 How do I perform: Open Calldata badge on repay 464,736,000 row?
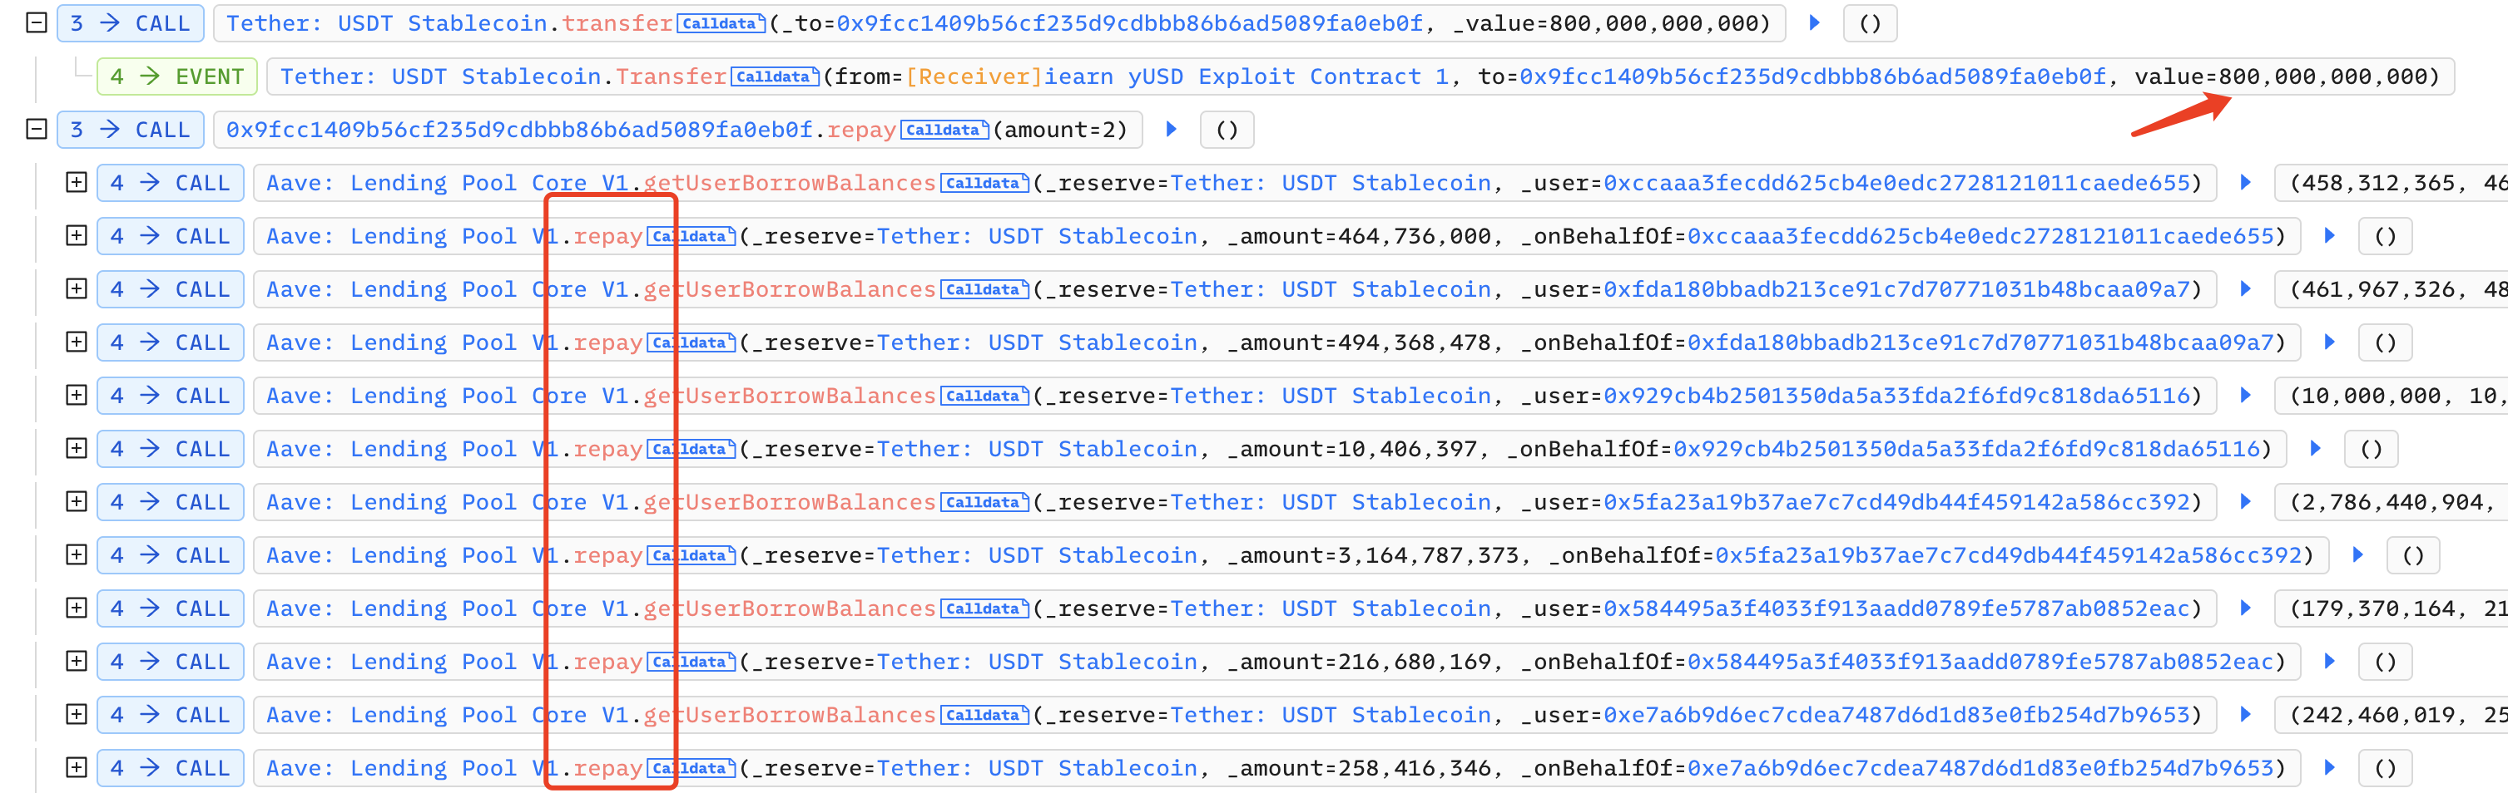point(691,236)
